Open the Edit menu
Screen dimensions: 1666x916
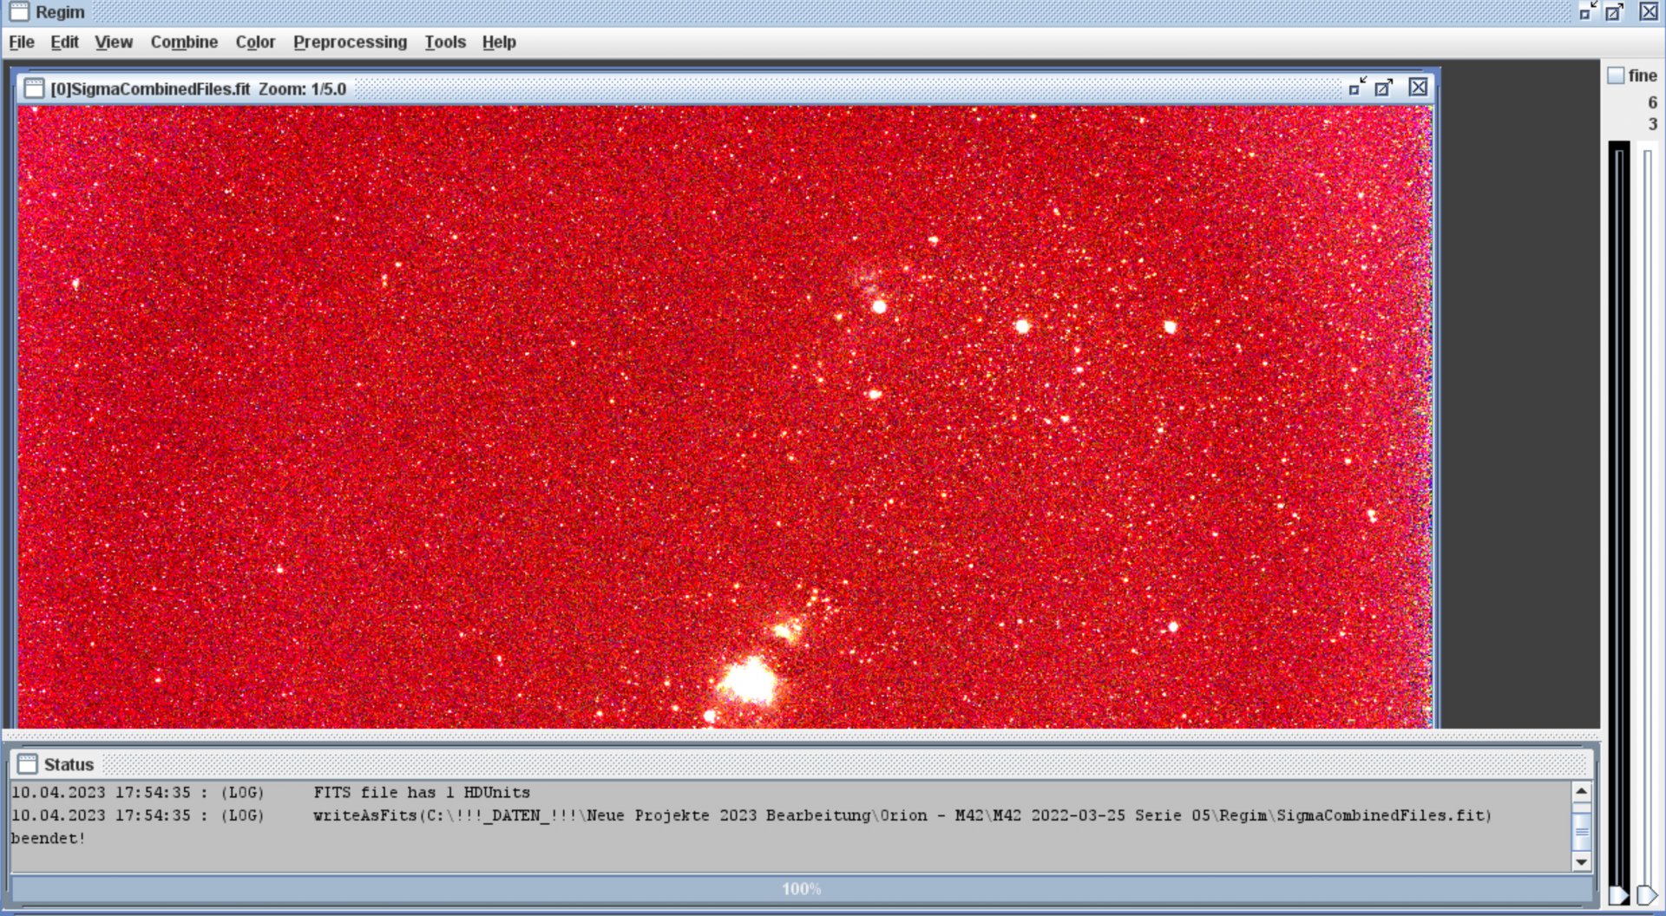(x=64, y=42)
